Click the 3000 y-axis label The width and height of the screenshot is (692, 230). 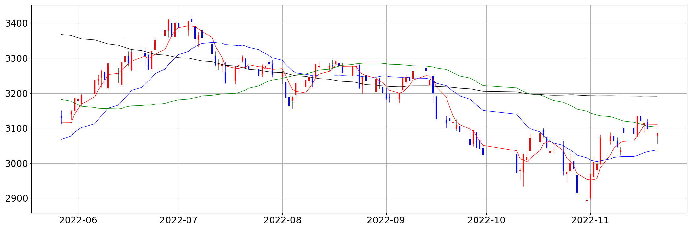tap(16, 164)
